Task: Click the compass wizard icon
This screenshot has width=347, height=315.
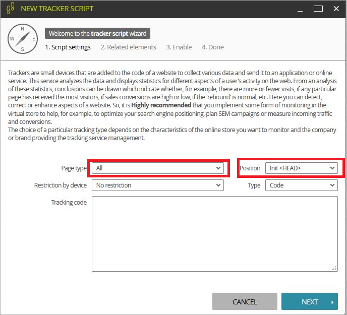Action: [x=23, y=39]
